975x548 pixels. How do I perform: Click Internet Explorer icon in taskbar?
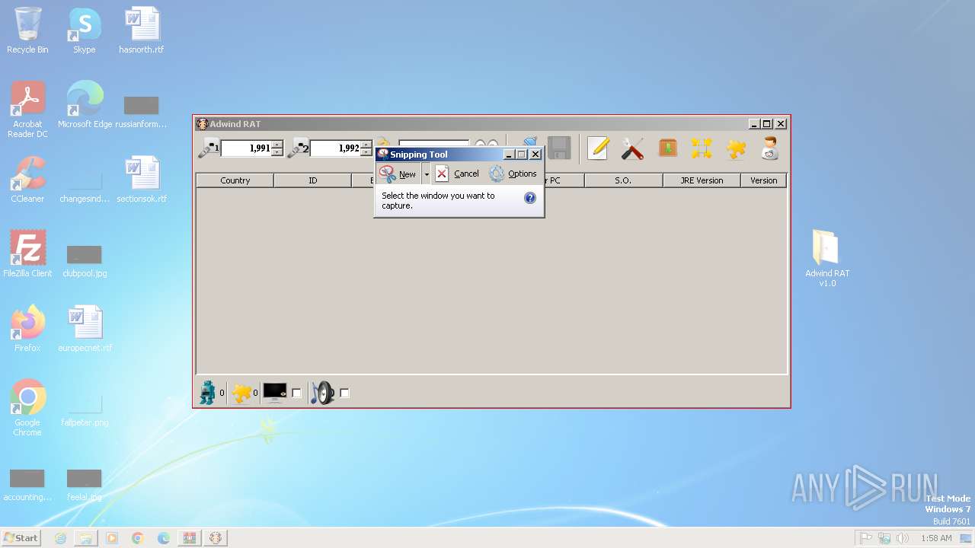(x=61, y=538)
